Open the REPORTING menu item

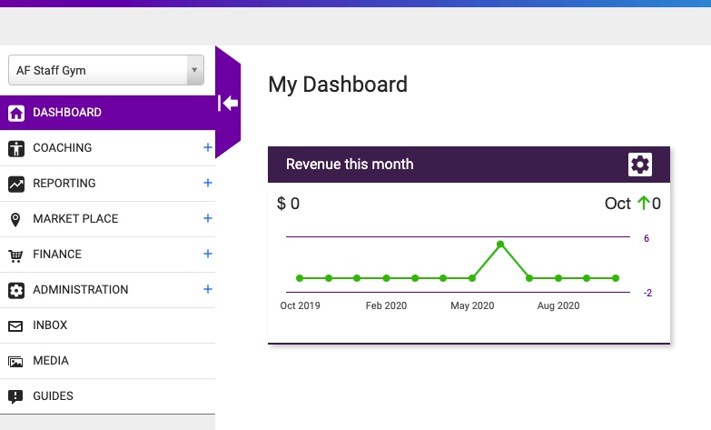click(107, 184)
